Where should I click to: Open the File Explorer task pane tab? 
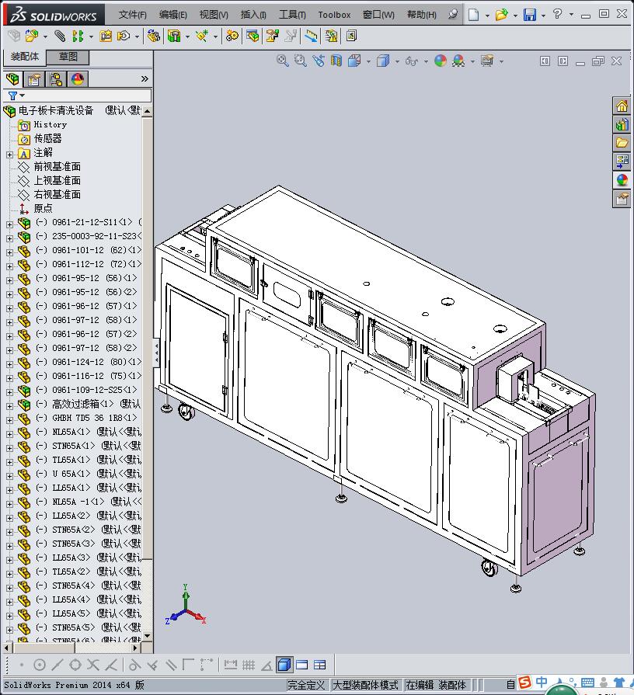click(622, 143)
